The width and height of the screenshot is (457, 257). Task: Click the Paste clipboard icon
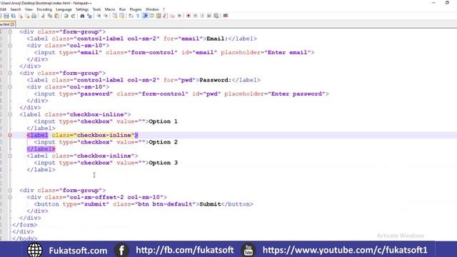pyautogui.click(x=57, y=16)
